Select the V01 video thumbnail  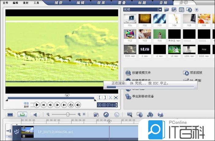tap(130, 19)
